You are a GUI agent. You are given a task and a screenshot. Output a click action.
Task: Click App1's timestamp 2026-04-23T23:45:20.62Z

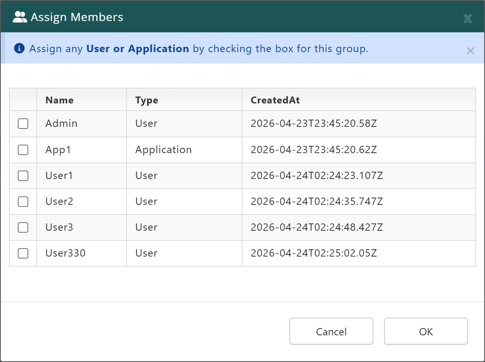click(314, 150)
